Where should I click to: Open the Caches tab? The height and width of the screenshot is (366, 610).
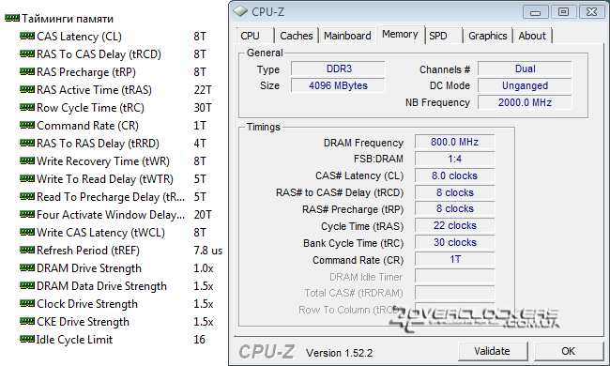[297, 36]
